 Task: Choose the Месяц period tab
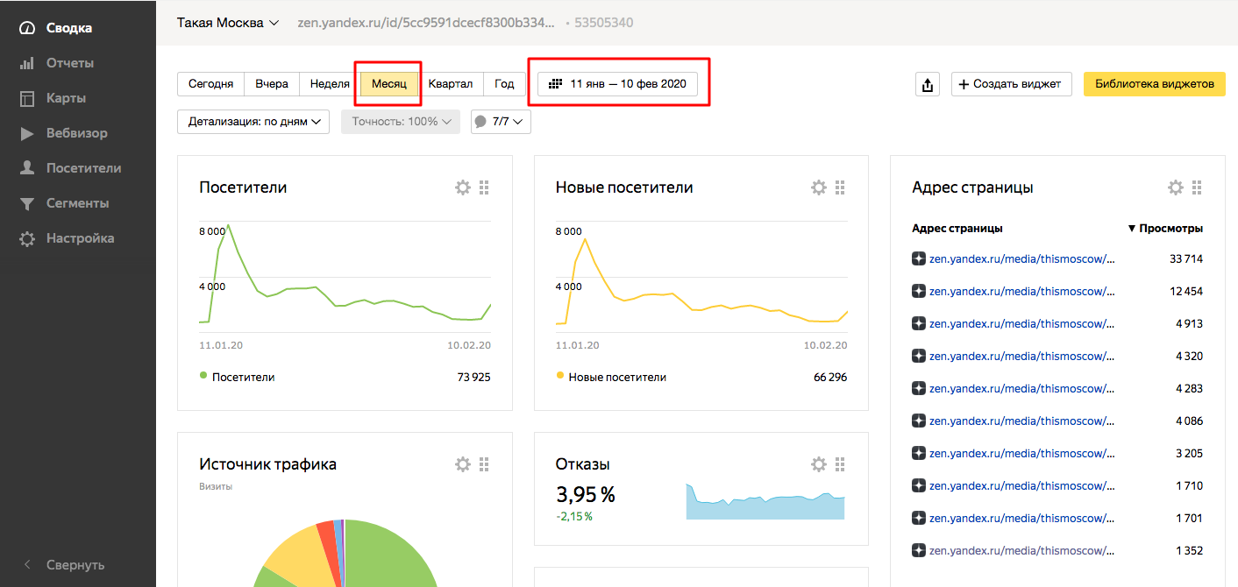[x=389, y=84]
